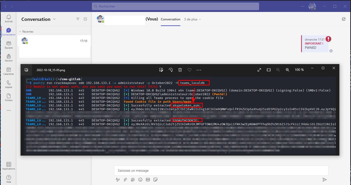Image resolution: width=351 pixels, height=185 pixels.
Task: Switch to the Conversation tab in chat header
Action: point(171,19)
